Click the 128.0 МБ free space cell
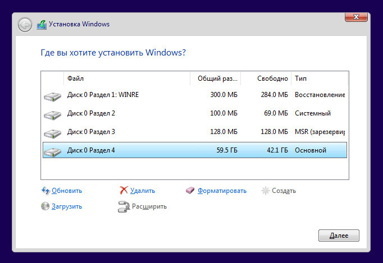Viewport: 383px width, 263px height. click(274, 132)
